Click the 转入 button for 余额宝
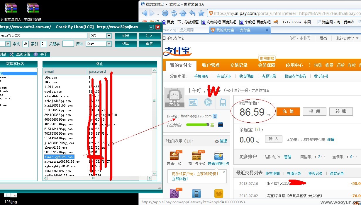Image resolution: width=361 pixels, height=205 pixels. [274, 139]
